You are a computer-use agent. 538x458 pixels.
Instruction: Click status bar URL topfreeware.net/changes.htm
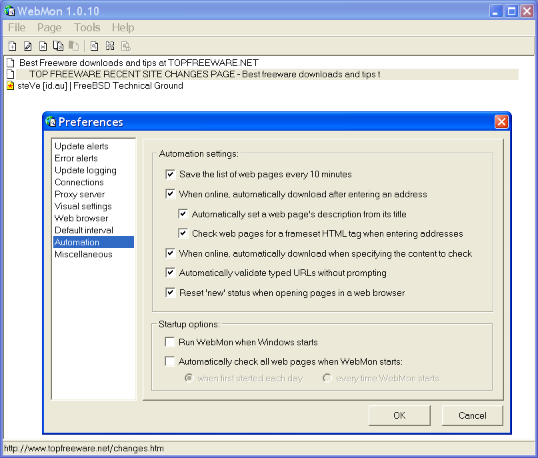84,449
